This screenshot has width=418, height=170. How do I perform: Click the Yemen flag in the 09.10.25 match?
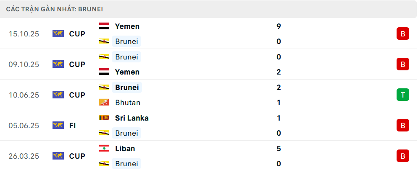click(104, 72)
